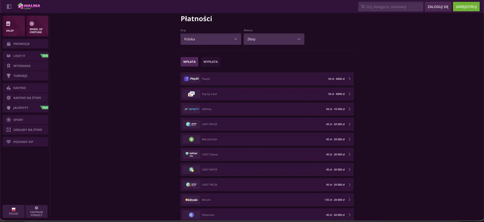Switch to the Wpłata tab
Viewport: 484px width, 222px height.
pos(189,62)
